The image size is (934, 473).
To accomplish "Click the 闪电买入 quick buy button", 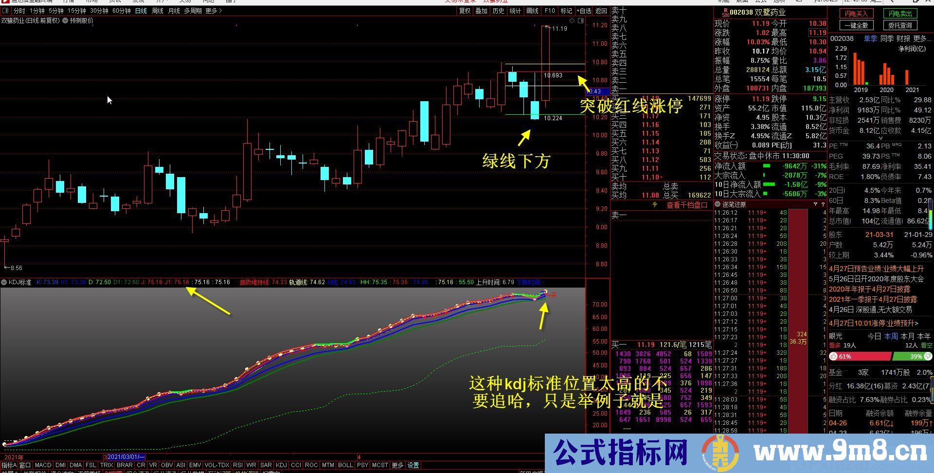I will [x=856, y=14].
